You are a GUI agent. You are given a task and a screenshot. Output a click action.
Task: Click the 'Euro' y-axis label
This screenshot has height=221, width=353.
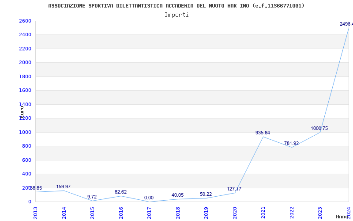point(22,112)
